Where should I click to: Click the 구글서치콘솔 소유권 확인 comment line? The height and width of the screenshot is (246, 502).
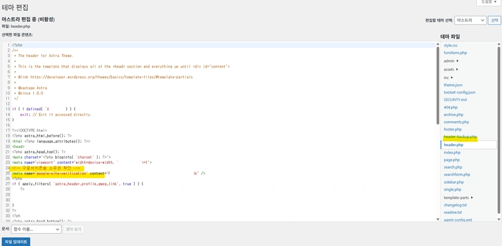tap(45, 168)
